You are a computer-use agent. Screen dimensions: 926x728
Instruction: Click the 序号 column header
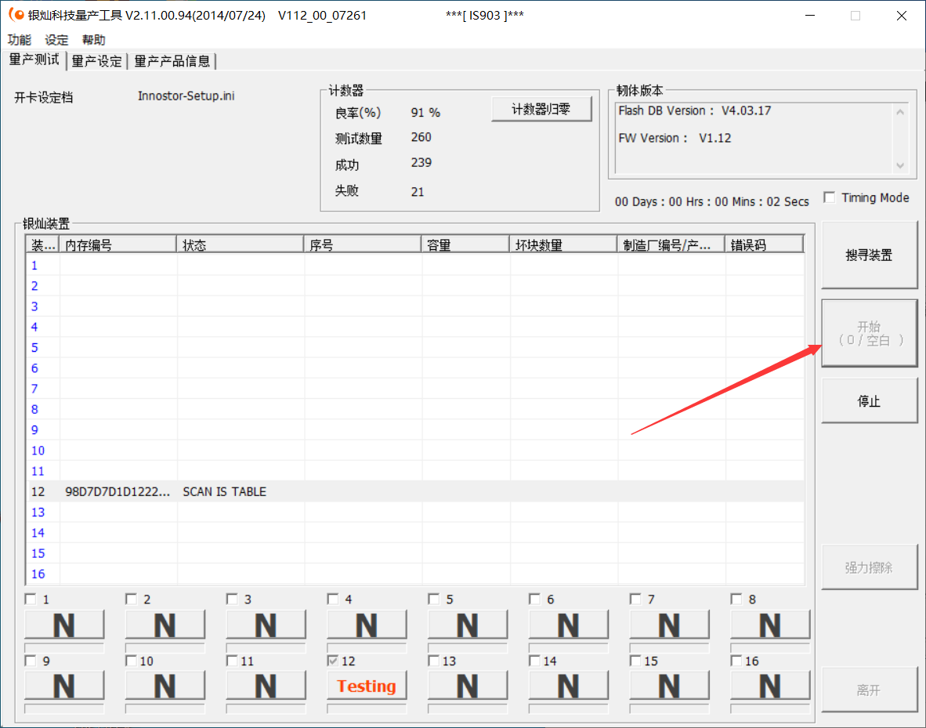click(x=362, y=244)
